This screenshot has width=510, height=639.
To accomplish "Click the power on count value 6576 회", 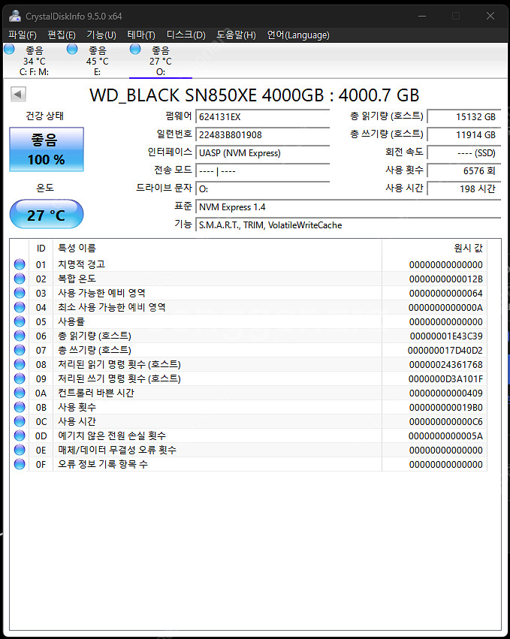I will [x=464, y=170].
